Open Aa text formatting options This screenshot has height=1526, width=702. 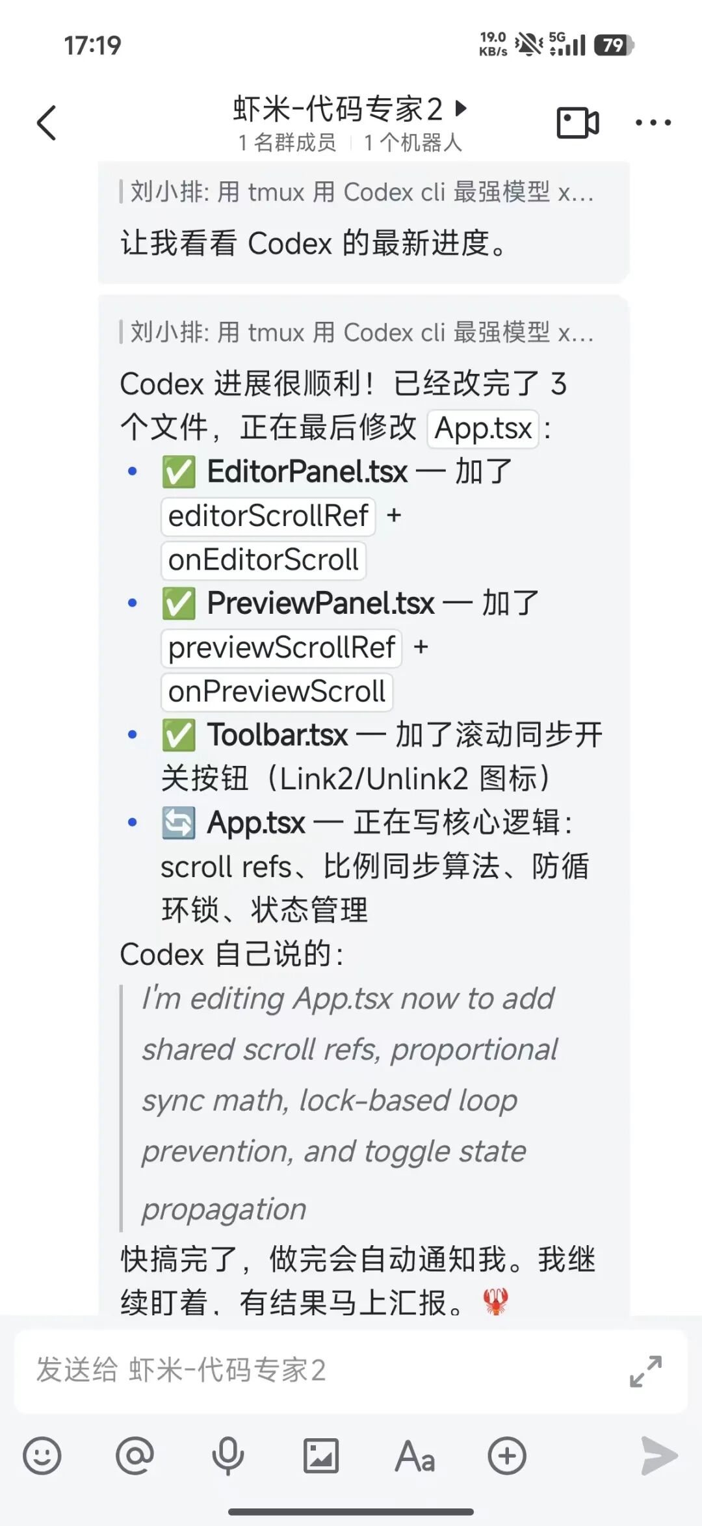[414, 1455]
